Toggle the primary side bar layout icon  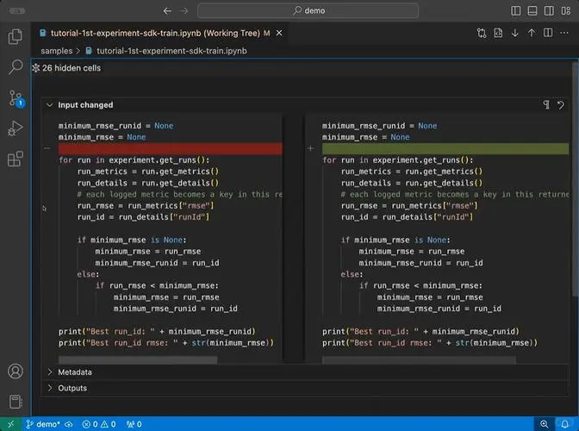(516, 10)
